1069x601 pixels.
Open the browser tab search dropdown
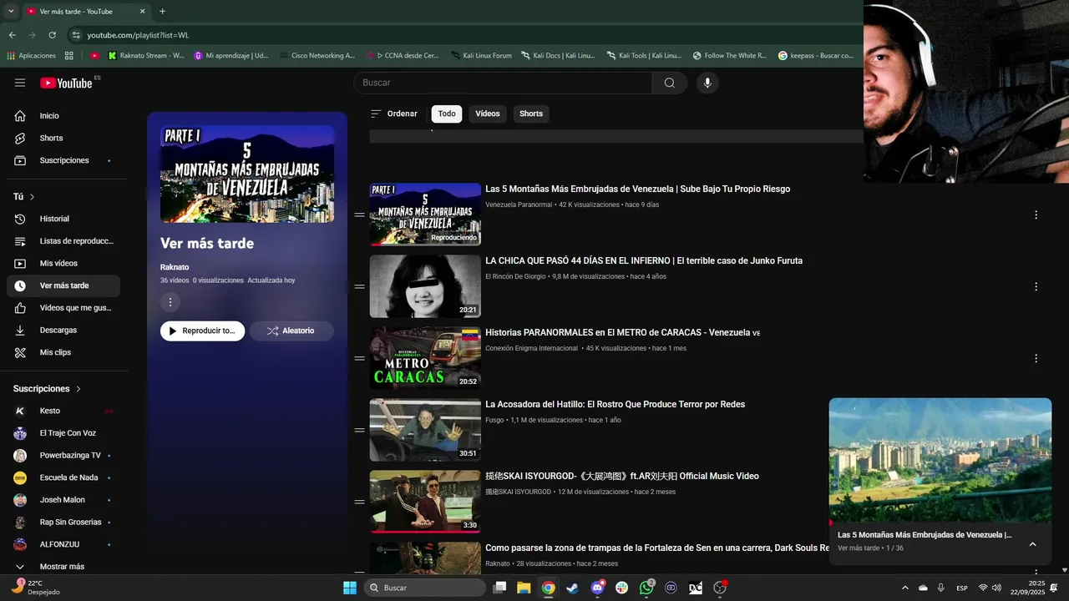click(x=10, y=11)
